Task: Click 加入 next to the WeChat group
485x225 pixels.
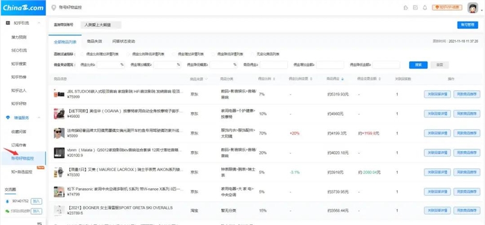Action: click(36, 211)
